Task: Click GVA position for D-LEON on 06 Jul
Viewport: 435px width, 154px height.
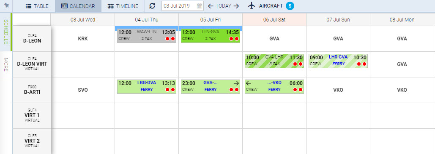Action: [x=274, y=39]
